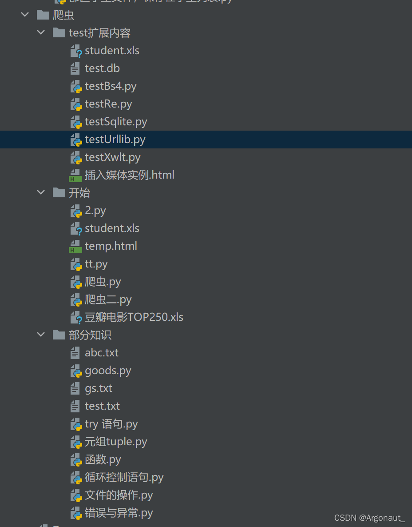Click the Python icon beside goods.py
Image resolution: width=412 pixels, height=527 pixels.
tap(76, 371)
